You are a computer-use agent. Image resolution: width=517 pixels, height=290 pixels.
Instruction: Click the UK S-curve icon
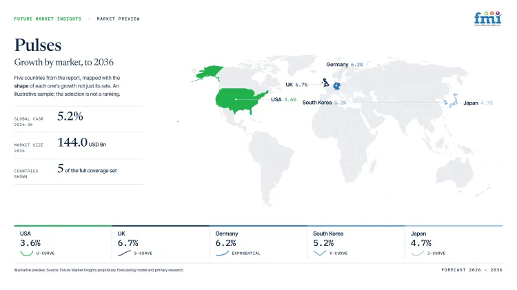[x=124, y=253]
